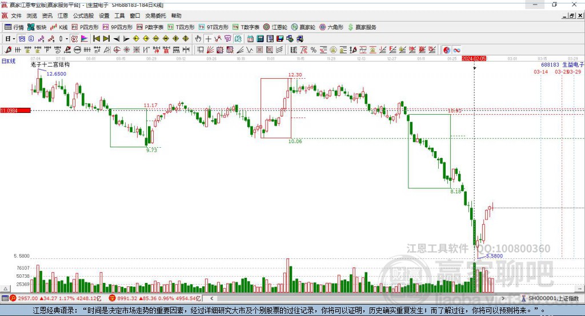Screen dimensions: 585x316
Task: Open the 交易委托 menu
Action: pyautogui.click(x=155, y=15)
